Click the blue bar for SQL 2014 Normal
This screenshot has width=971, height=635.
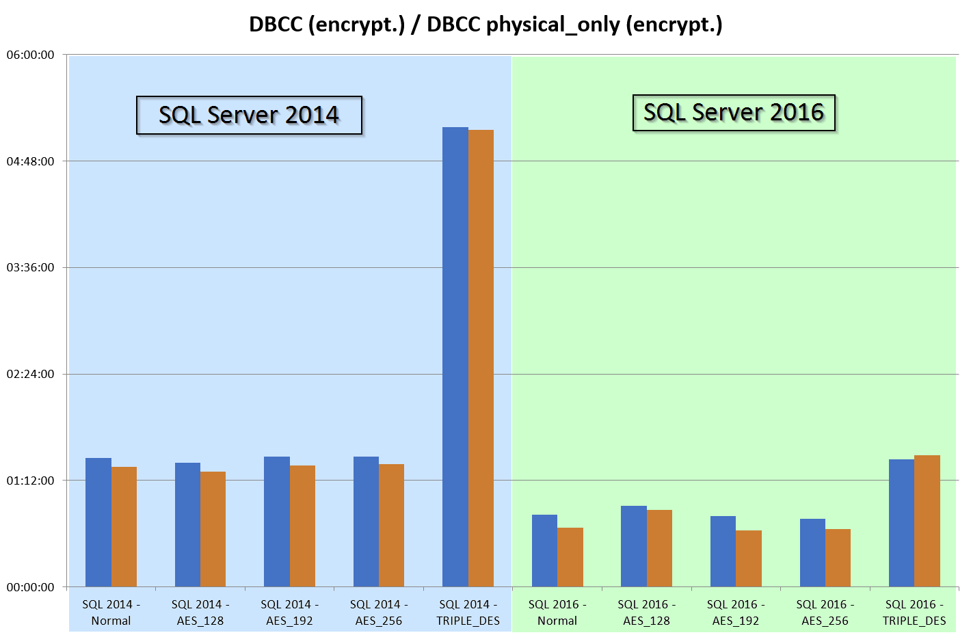[98, 522]
